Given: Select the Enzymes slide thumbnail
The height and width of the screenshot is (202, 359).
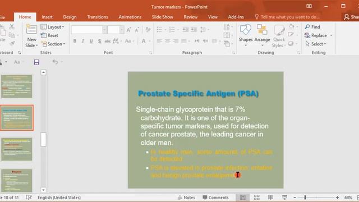Looking at the screenshot, I should 17,181.
